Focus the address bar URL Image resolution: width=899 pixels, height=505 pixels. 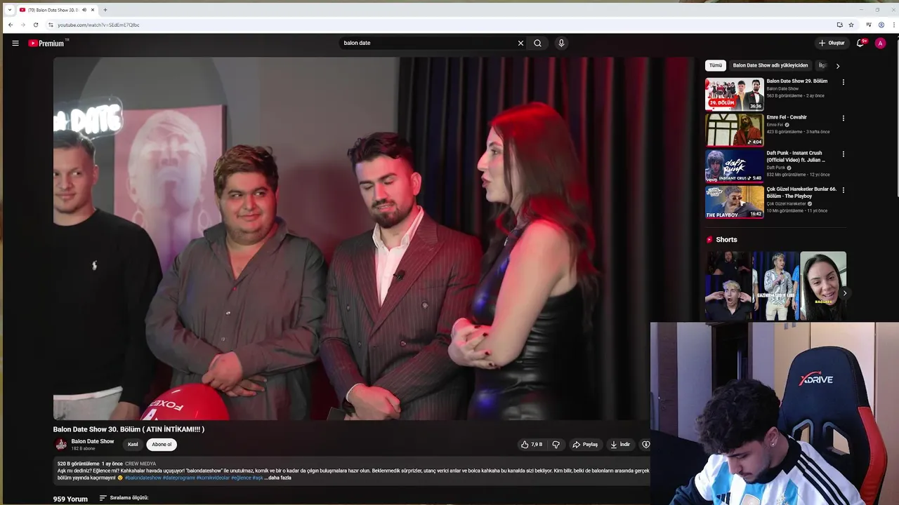point(98,25)
